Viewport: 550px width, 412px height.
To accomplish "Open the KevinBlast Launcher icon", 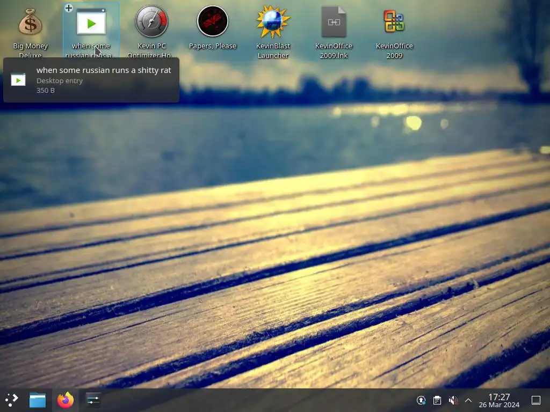I will point(273,21).
